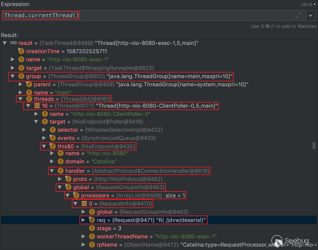Image resolution: width=318 pixels, height=250 pixels.
Task: Click the field icon next to handler
Action: (60, 171)
